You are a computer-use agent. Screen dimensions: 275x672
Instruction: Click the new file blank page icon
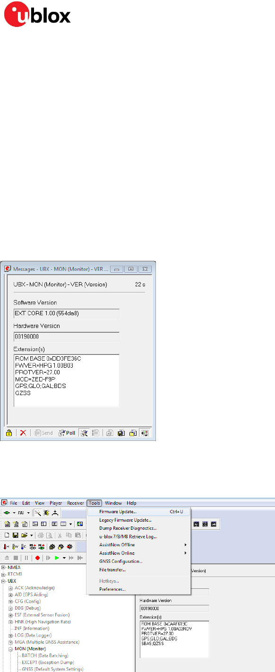coord(8,535)
